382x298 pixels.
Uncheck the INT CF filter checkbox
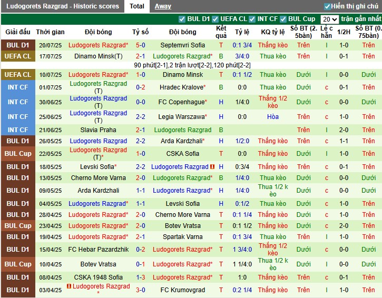pyautogui.click(x=252, y=19)
